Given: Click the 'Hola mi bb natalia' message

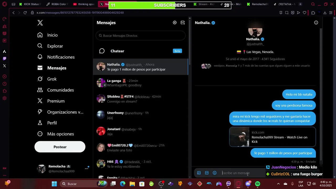Looking at the screenshot, I should (299, 94).
